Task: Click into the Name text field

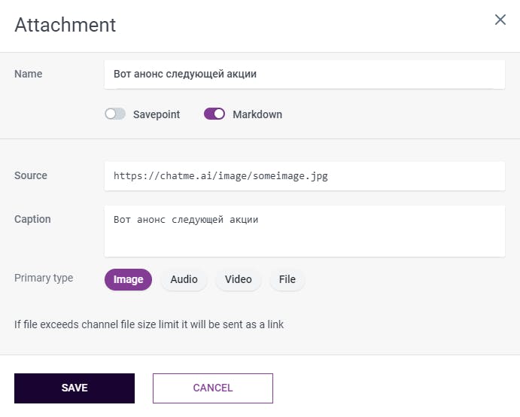Action: [x=304, y=74]
